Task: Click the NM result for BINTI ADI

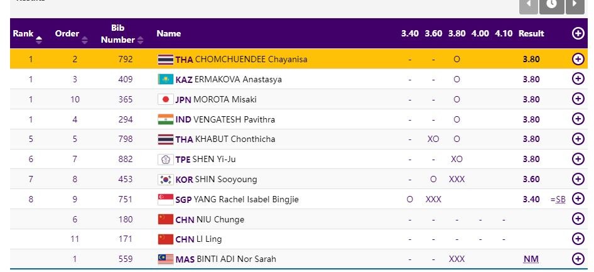Action: point(531,259)
